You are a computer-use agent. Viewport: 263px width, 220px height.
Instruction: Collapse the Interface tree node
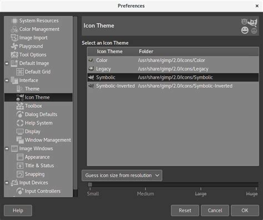point(7,80)
